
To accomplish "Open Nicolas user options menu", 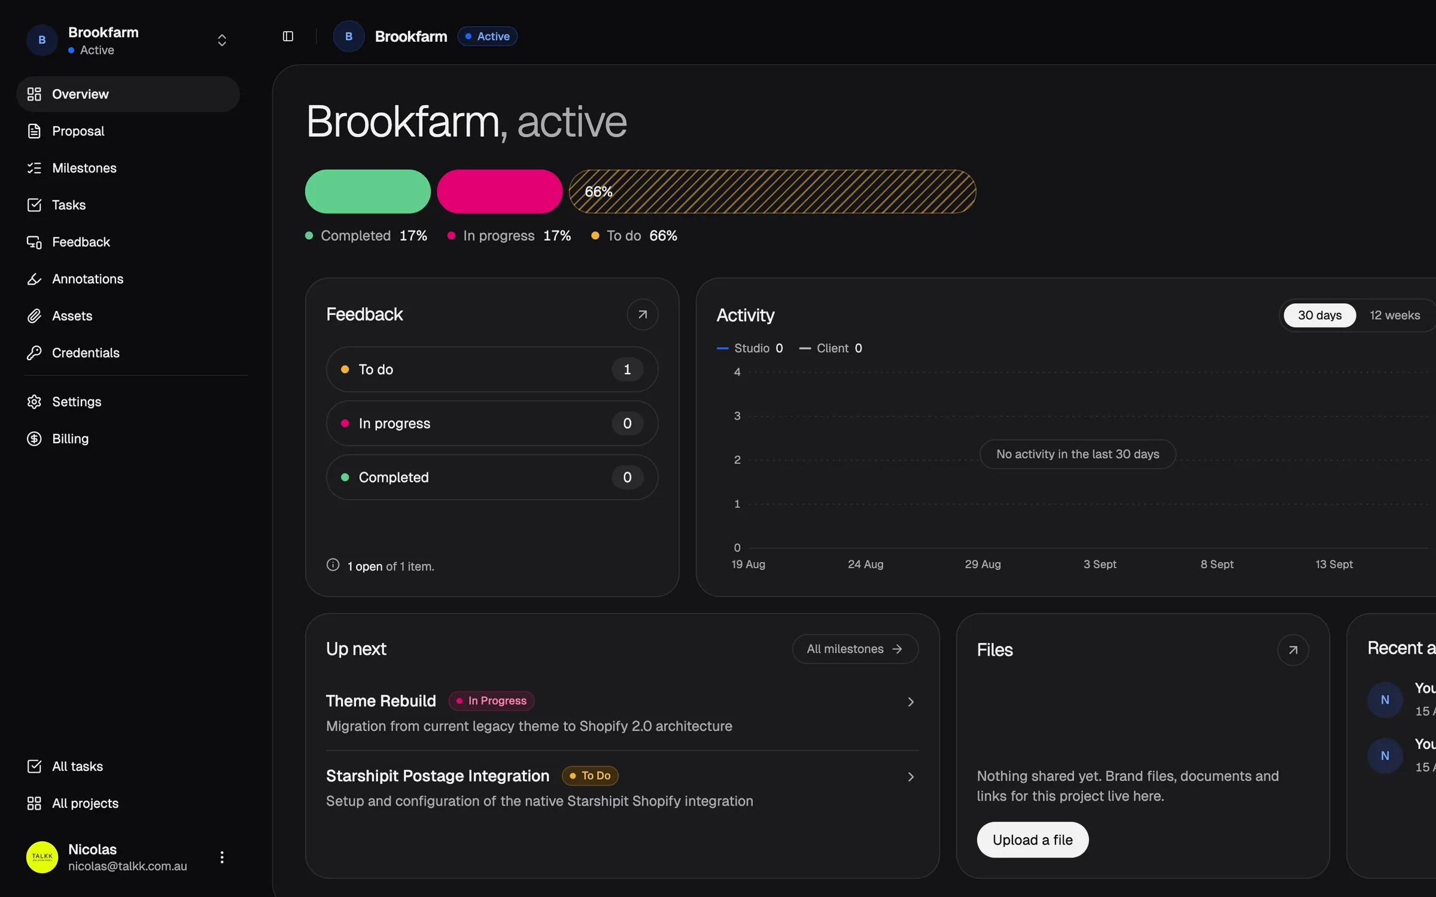I will click(222, 858).
